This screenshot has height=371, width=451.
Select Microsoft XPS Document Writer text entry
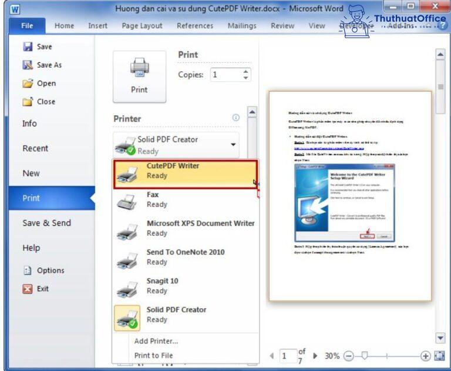(200, 223)
